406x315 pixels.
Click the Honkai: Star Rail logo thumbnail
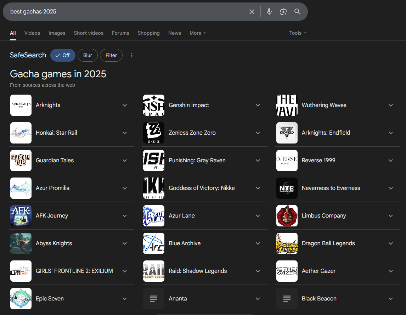(21, 133)
